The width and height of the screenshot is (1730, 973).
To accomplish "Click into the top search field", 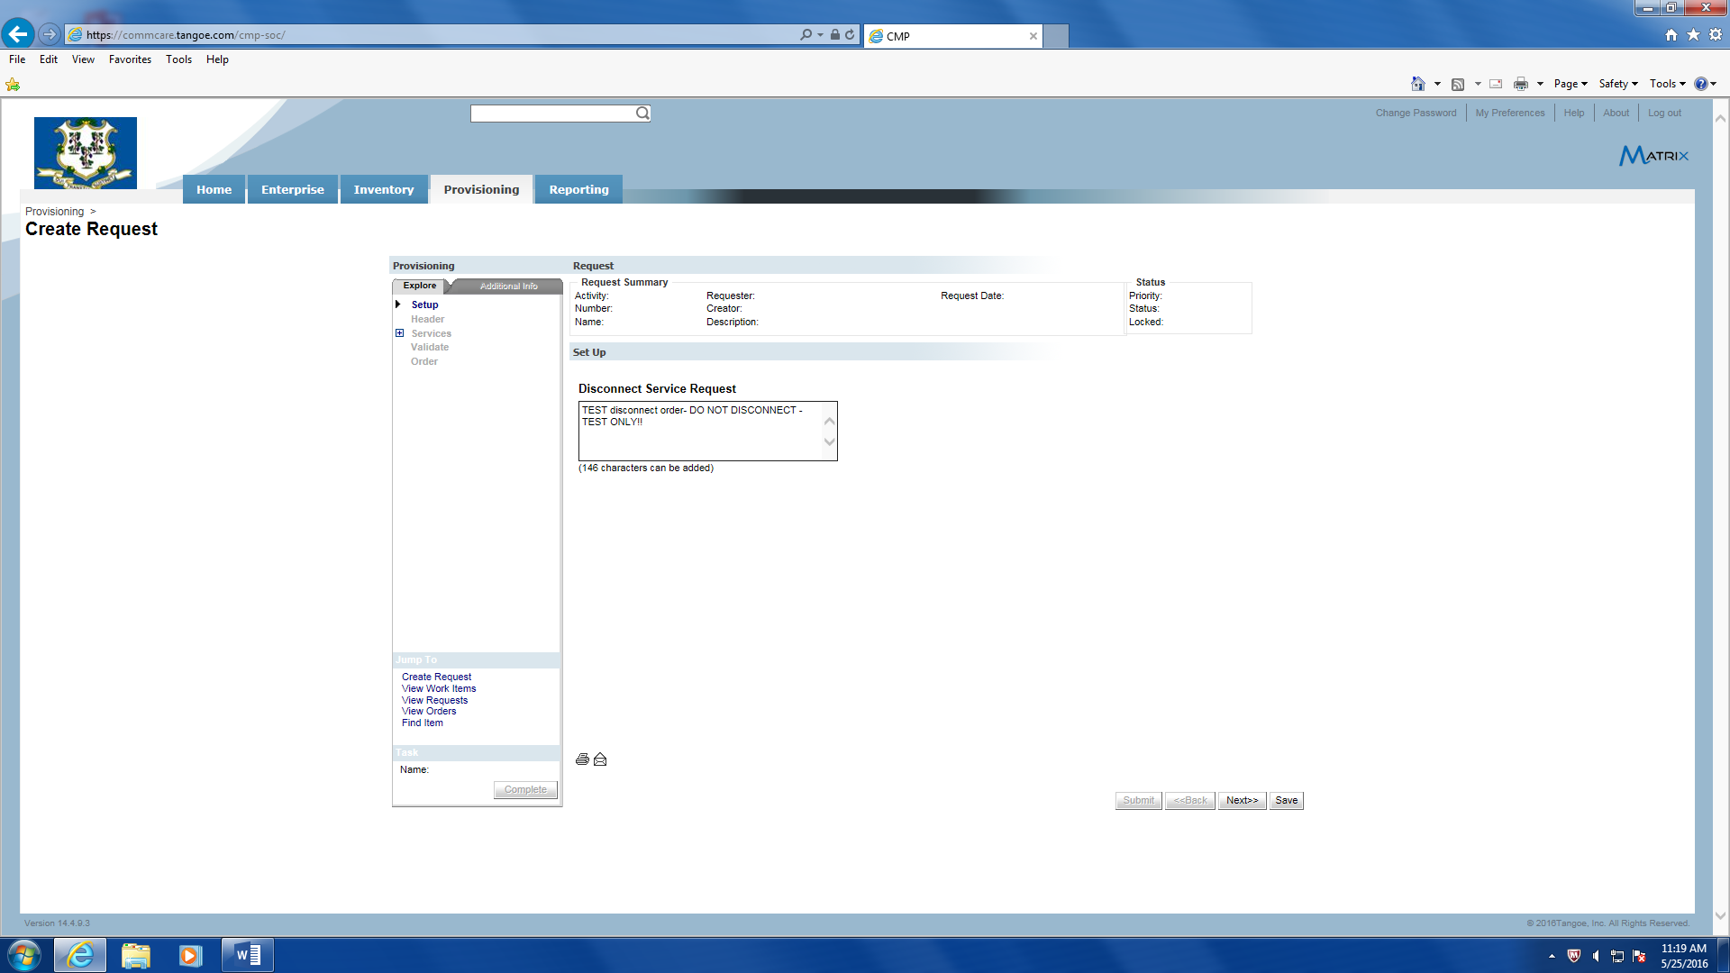I will tap(551, 114).
